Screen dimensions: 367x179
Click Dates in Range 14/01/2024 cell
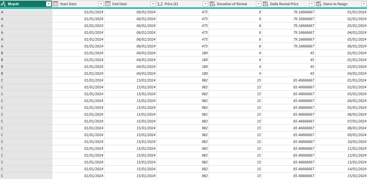pyautogui.click(x=341, y=169)
